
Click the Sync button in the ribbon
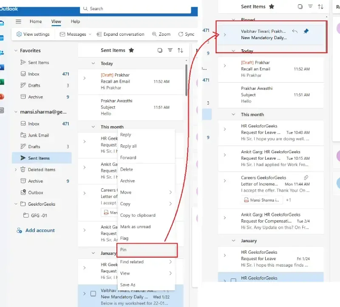[x=186, y=34]
